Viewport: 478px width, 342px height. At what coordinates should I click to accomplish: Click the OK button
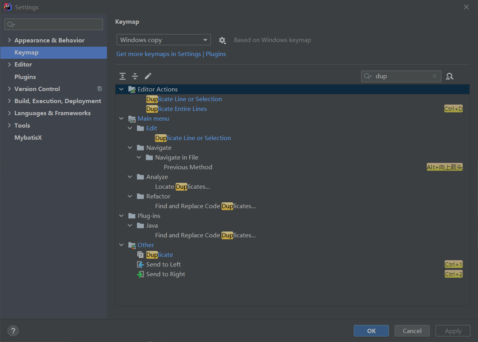371,331
